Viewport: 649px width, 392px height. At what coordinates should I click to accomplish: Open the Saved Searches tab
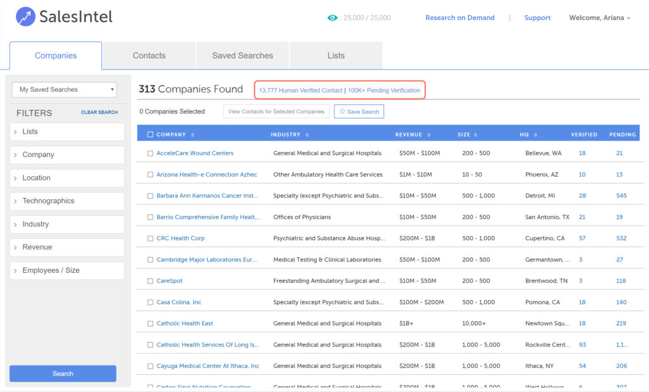(243, 55)
